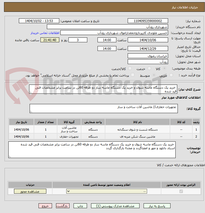The height and width of the screenshot is (213, 205).
Task: Click the remaining time 21:41:40 field
Action: pyautogui.click(x=50, y=40)
